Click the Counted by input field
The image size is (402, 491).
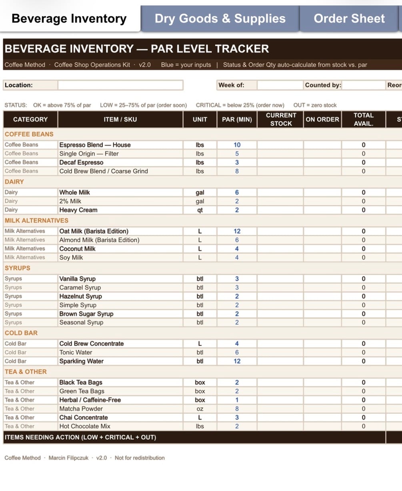coord(364,85)
